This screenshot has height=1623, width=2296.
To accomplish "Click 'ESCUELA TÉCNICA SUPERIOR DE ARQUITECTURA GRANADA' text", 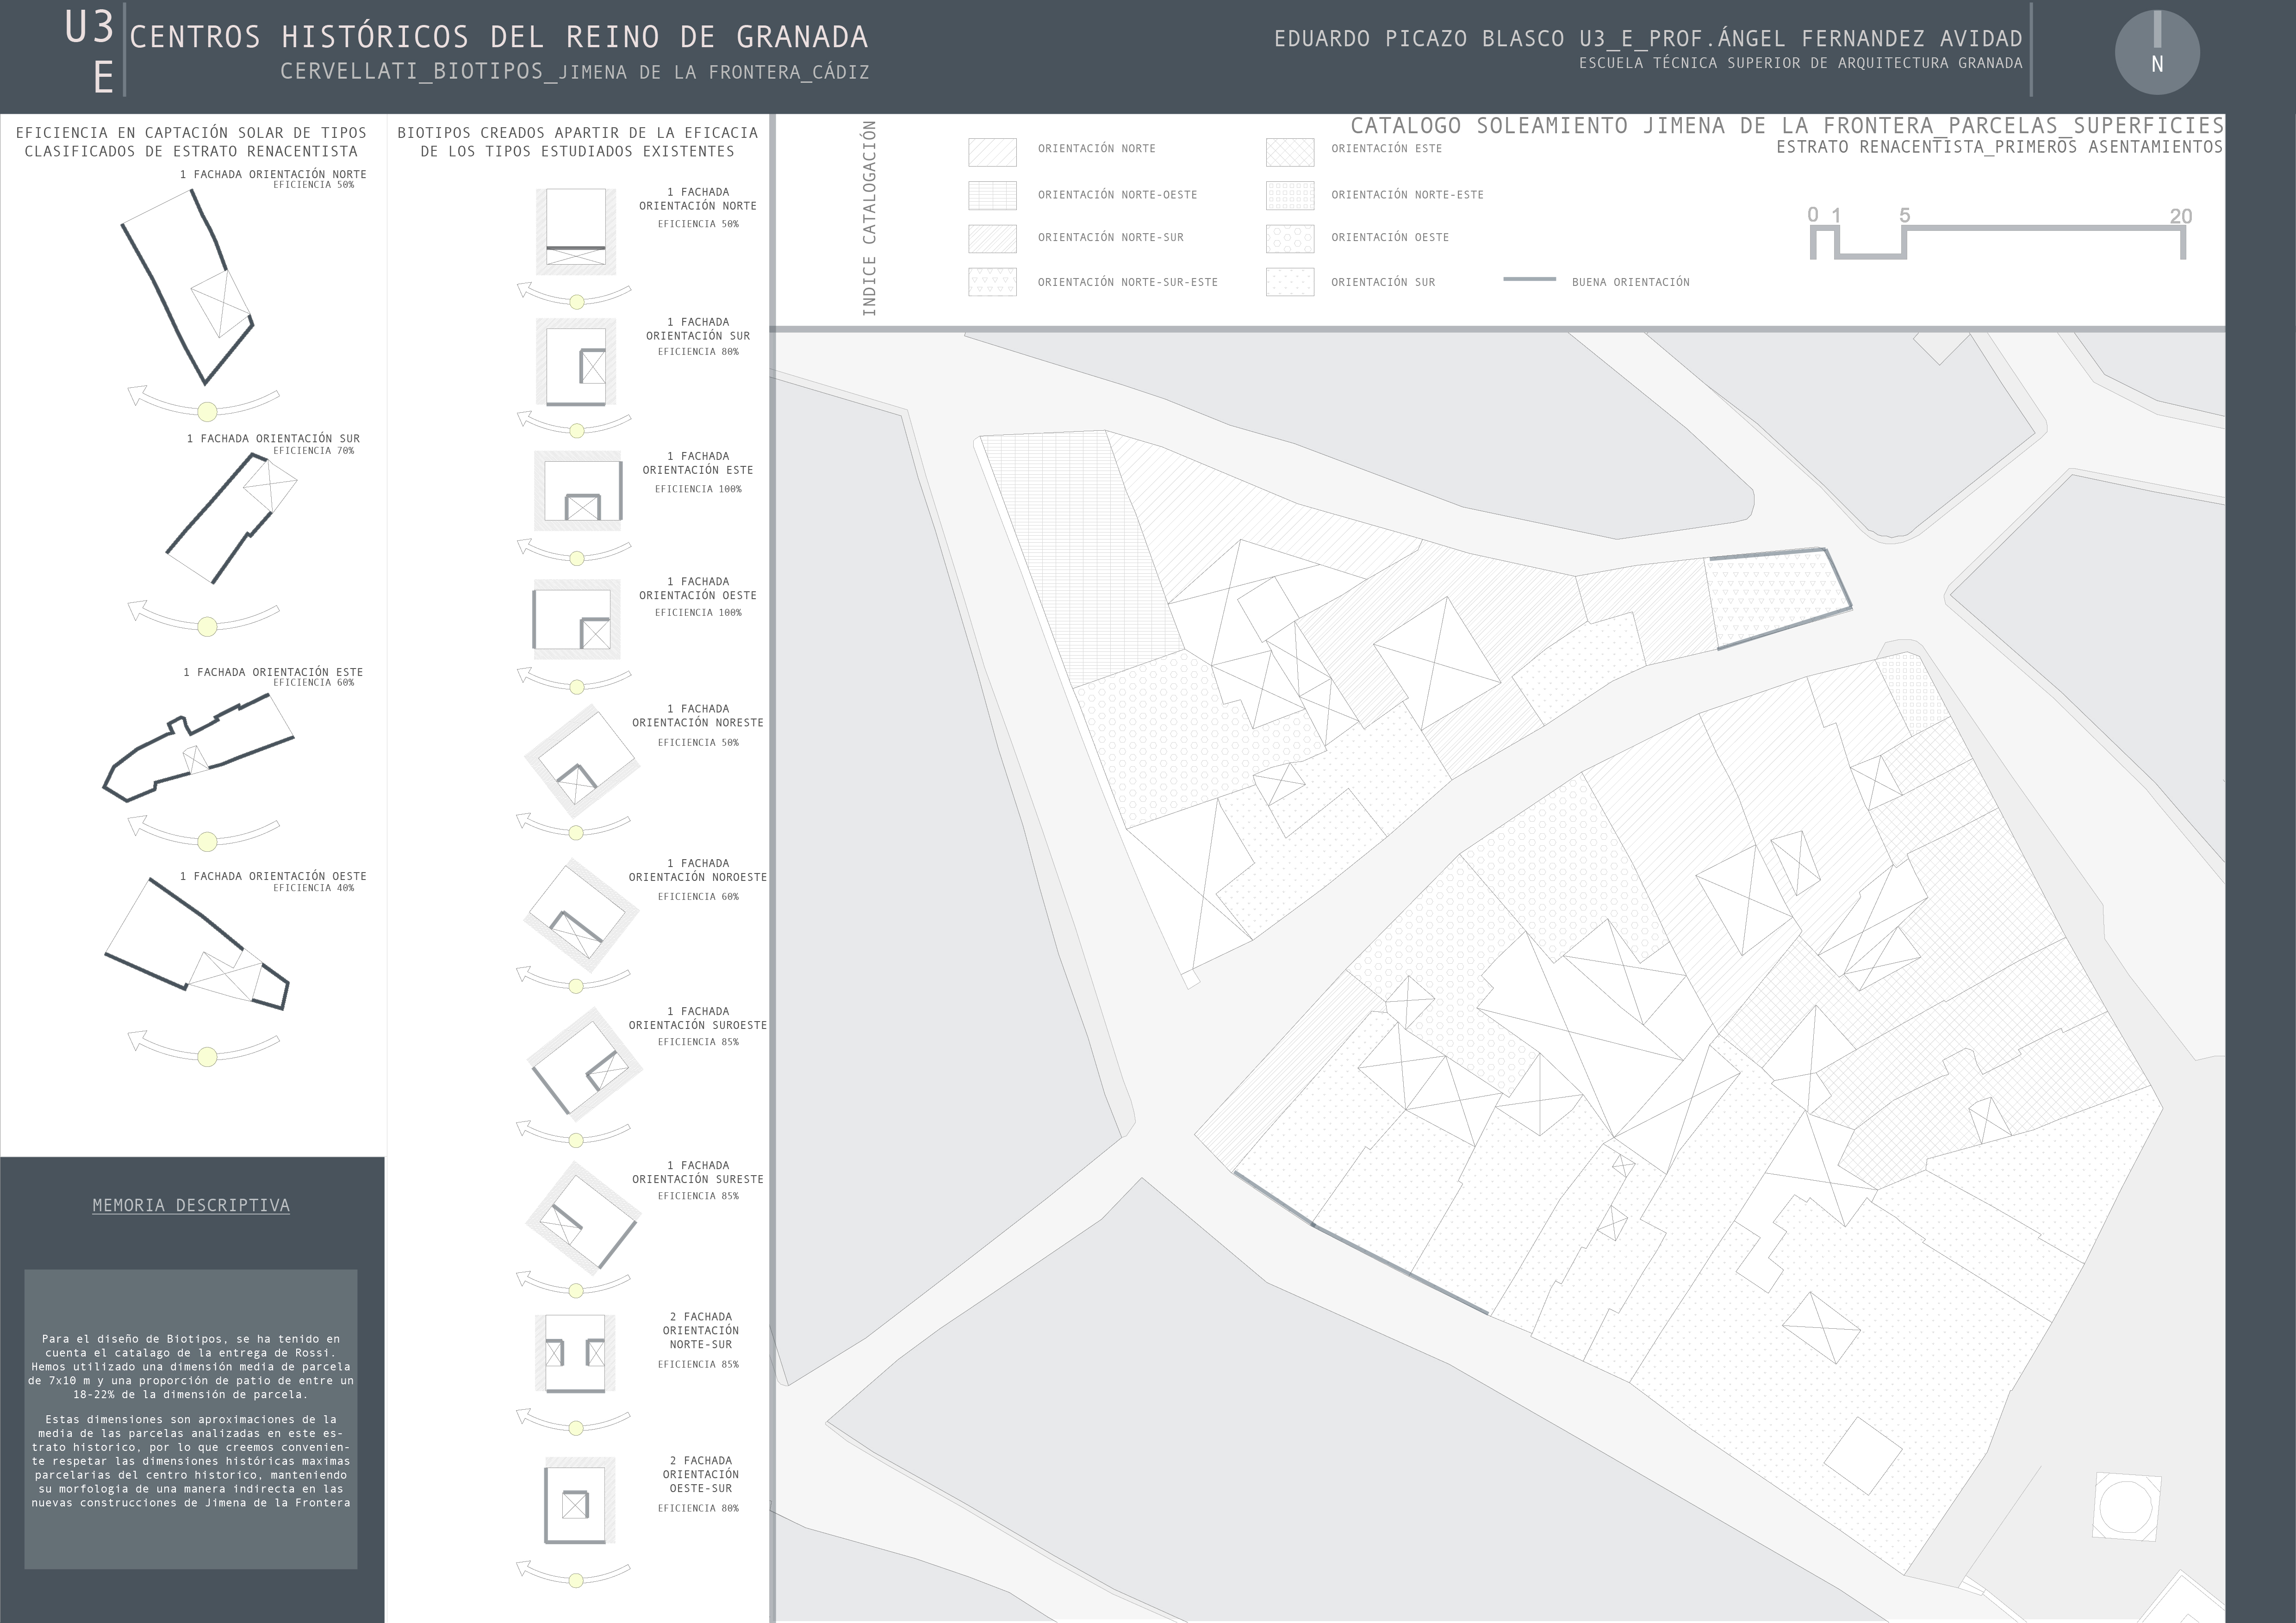I will click(x=1800, y=63).
